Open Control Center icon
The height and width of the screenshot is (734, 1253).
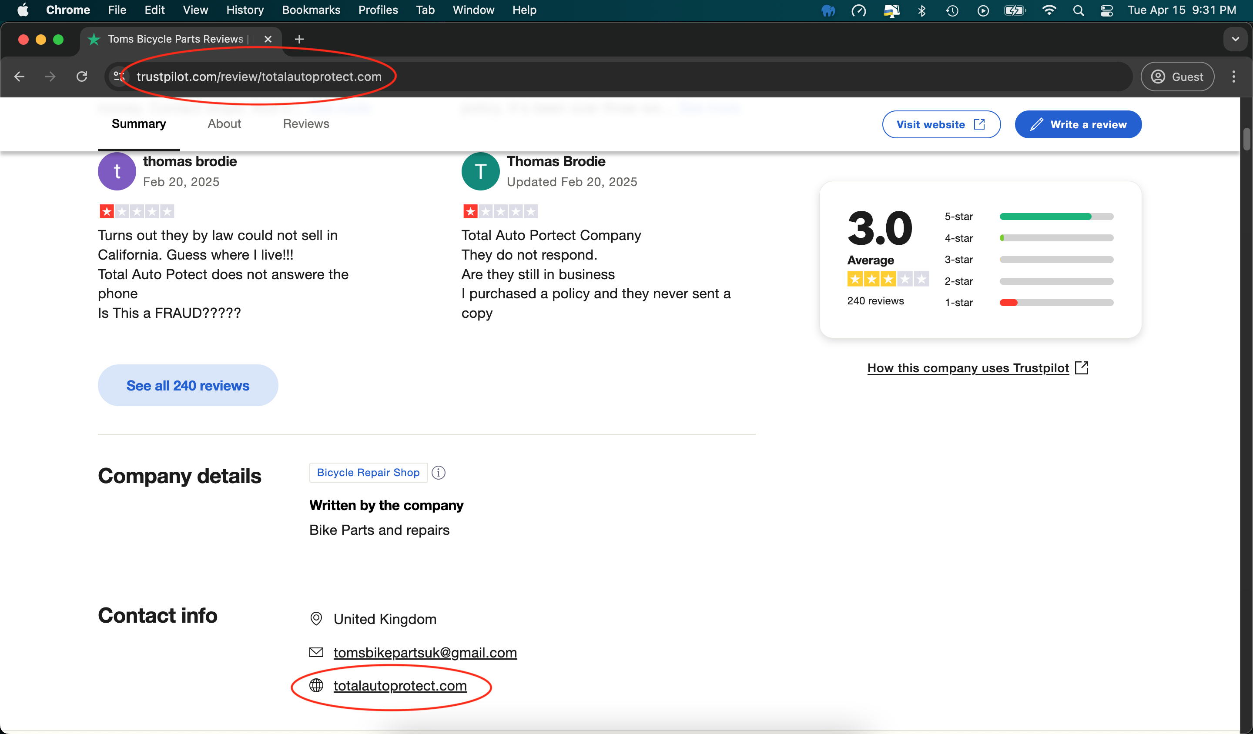click(1107, 10)
